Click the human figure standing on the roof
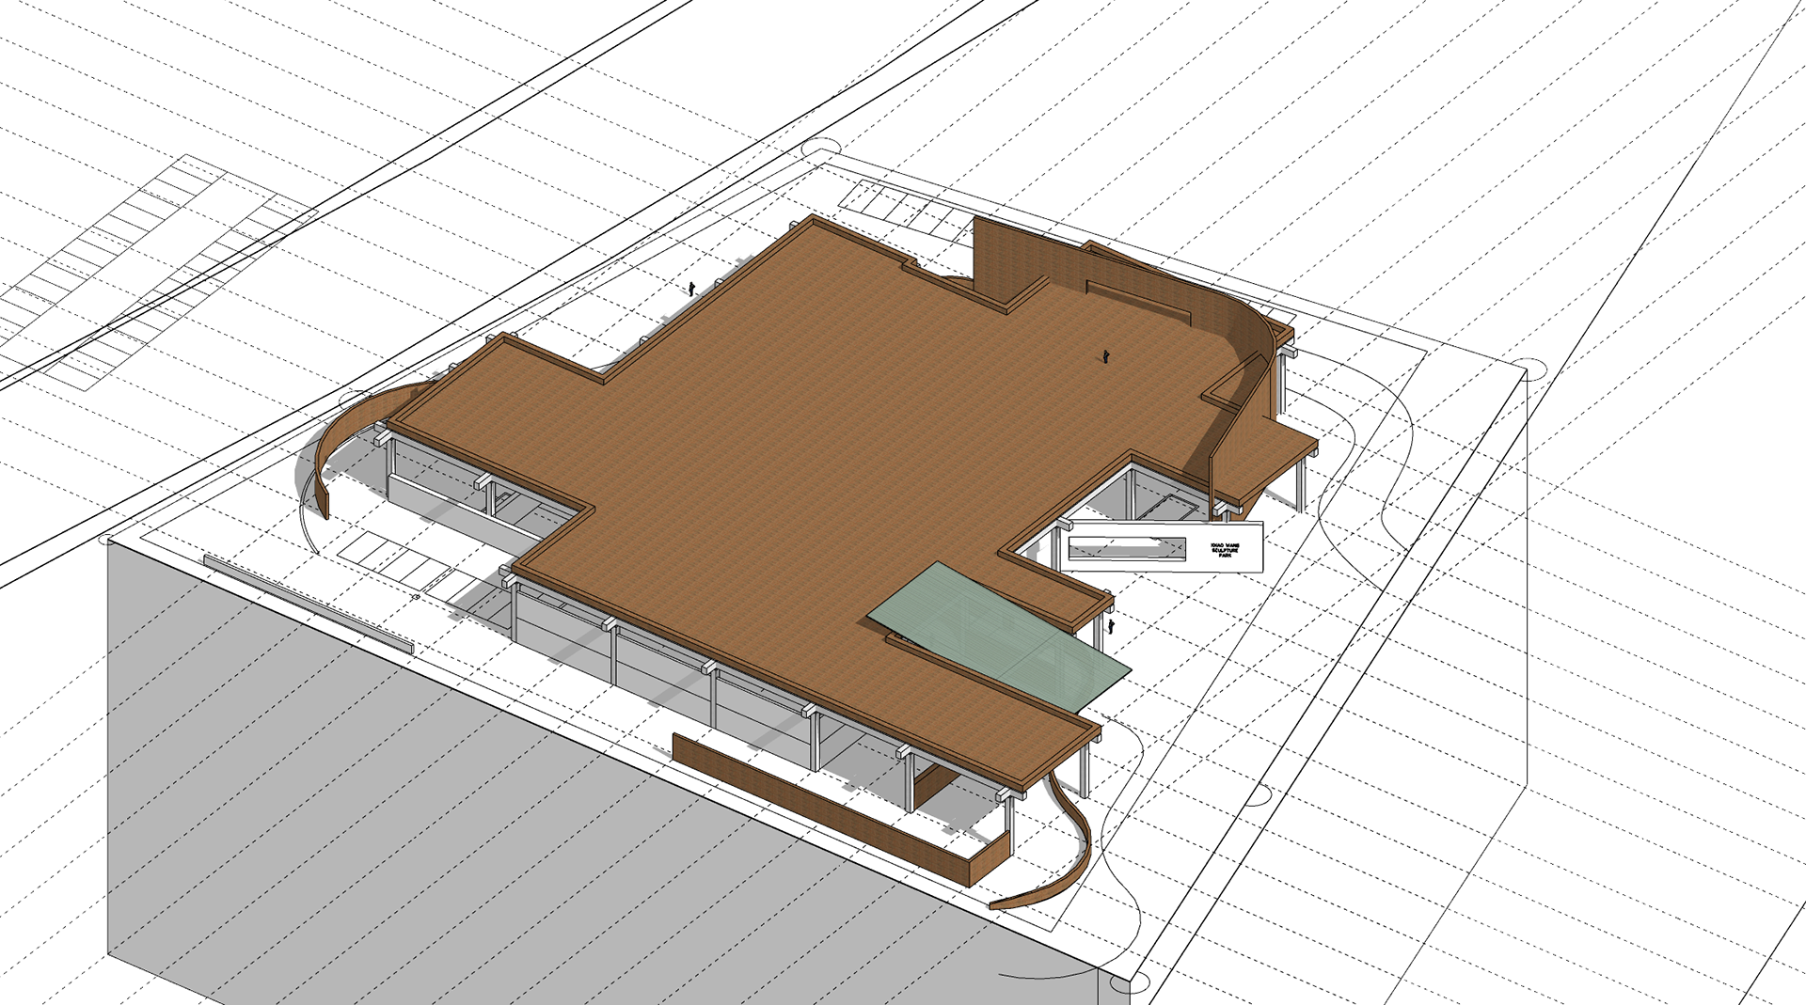 tap(1108, 355)
